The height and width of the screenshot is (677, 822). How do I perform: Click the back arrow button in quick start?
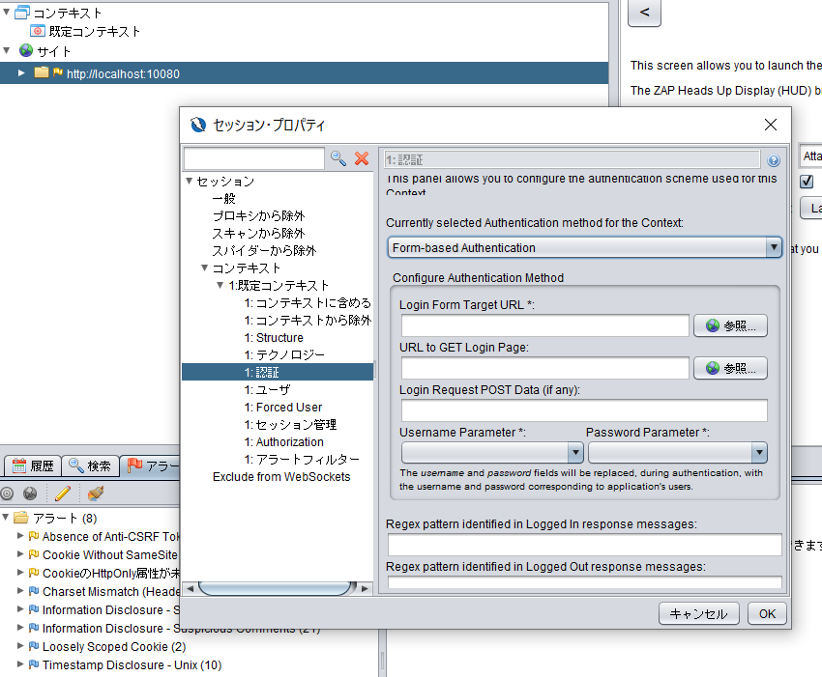click(x=644, y=12)
